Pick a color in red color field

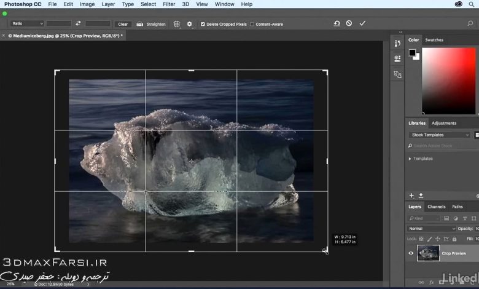coord(449,81)
